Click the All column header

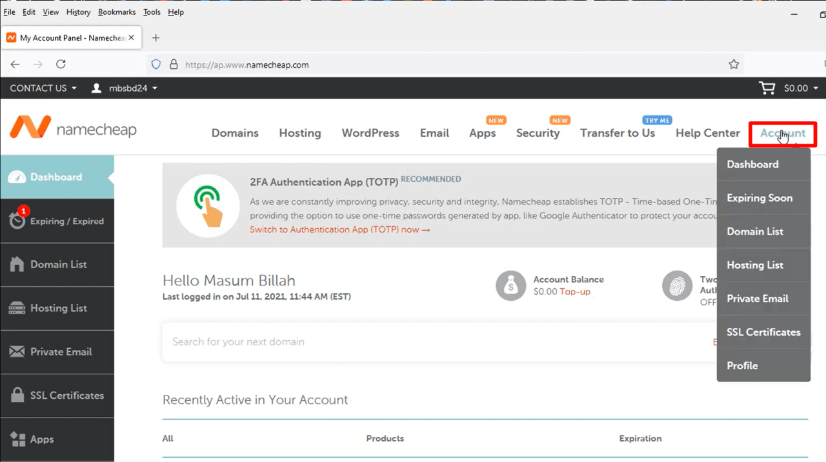click(x=168, y=438)
